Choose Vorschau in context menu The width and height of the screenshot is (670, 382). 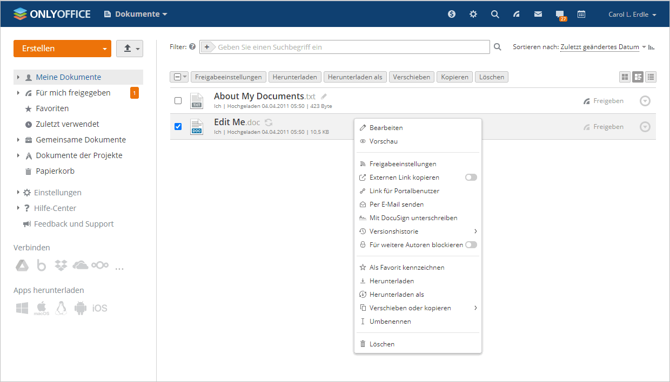tap(418, 141)
